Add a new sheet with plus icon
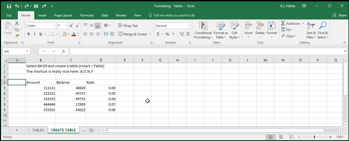Image resolution: width=349 pixels, height=141 pixels. [x=91, y=130]
